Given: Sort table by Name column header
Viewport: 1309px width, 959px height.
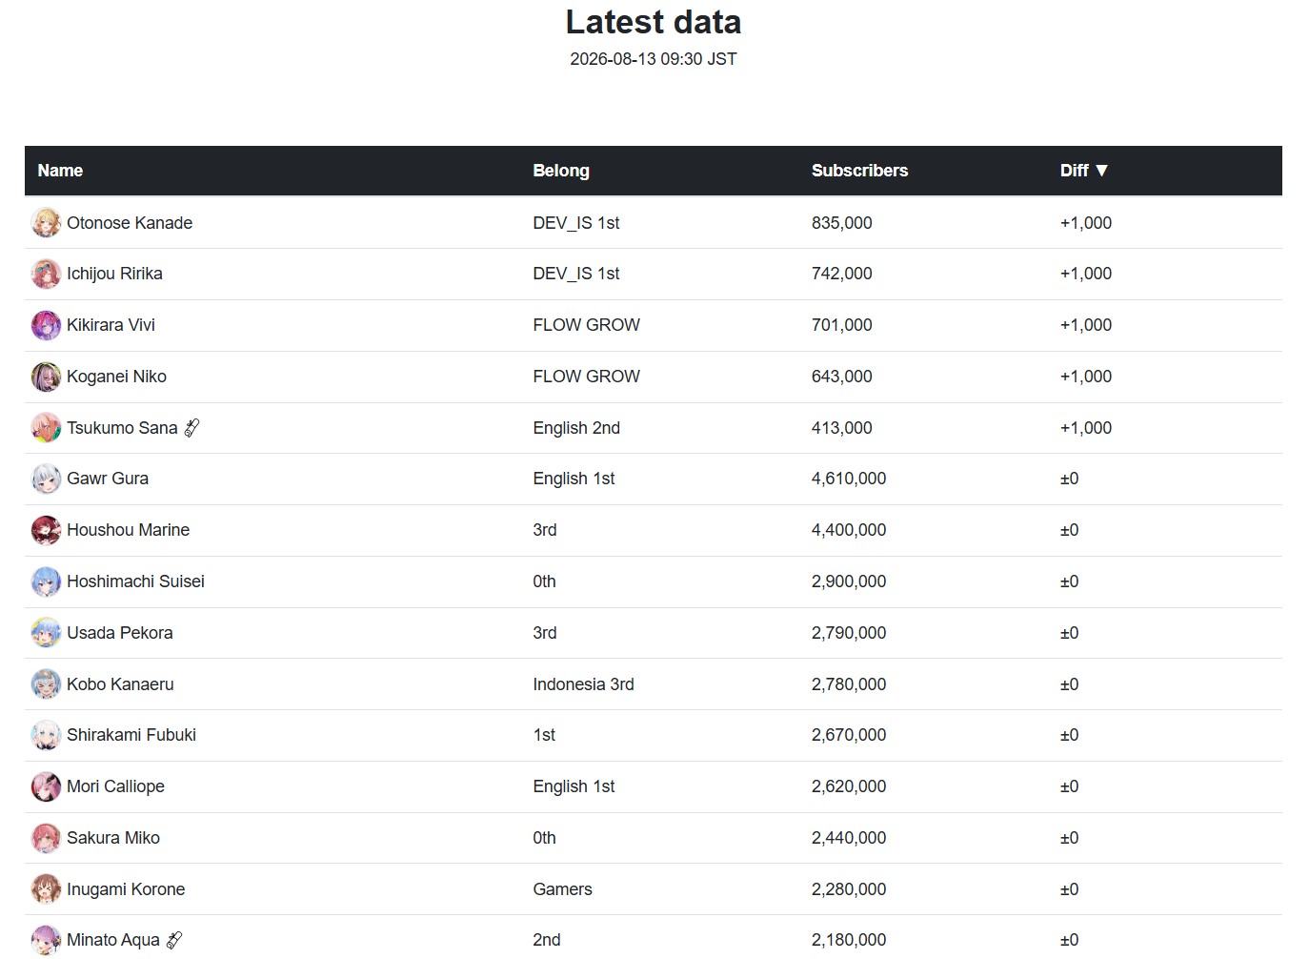Looking at the screenshot, I should (x=60, y=171).
